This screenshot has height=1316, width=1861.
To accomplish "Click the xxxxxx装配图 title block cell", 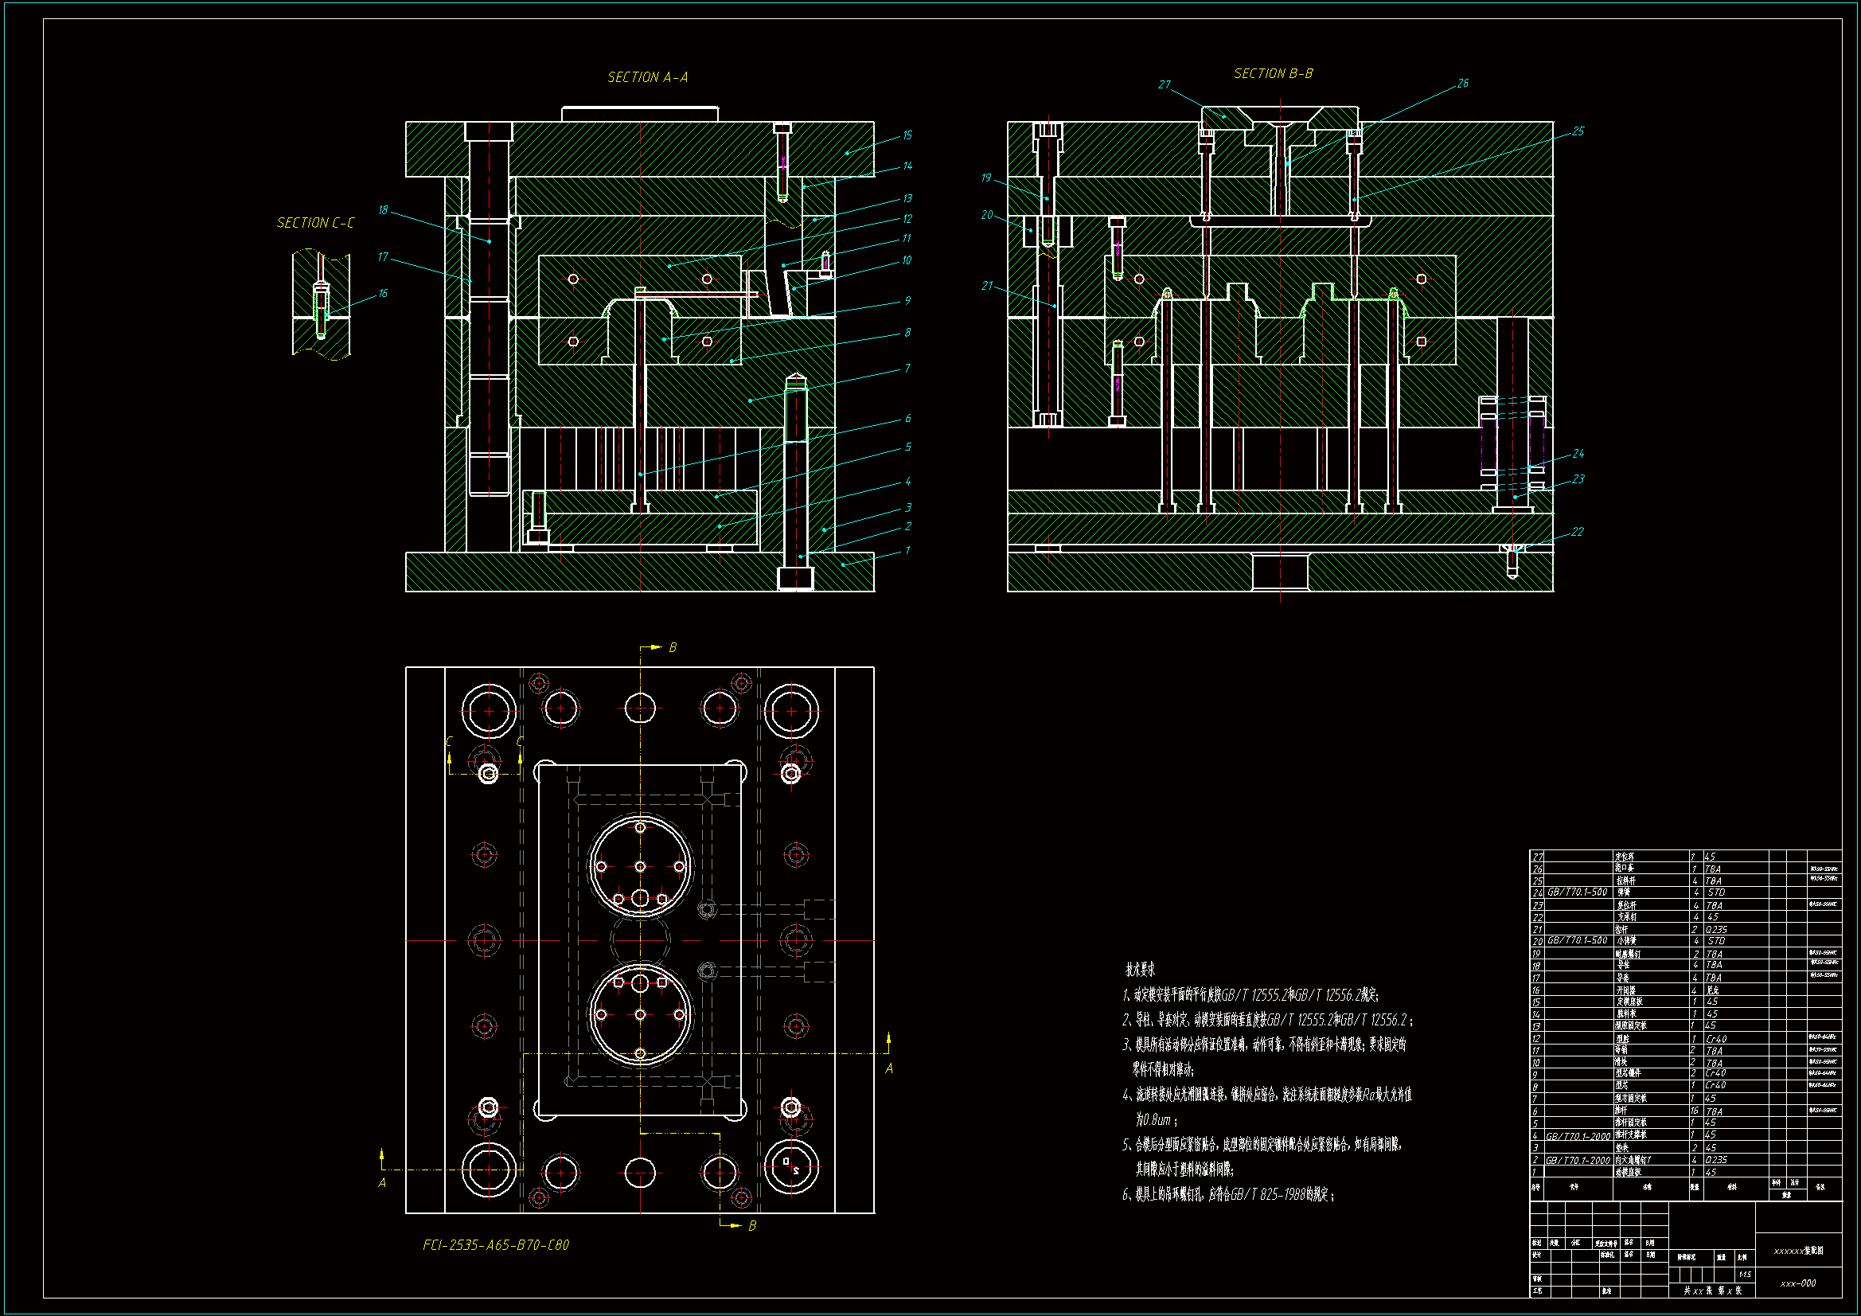I will pos(1798,1252).
